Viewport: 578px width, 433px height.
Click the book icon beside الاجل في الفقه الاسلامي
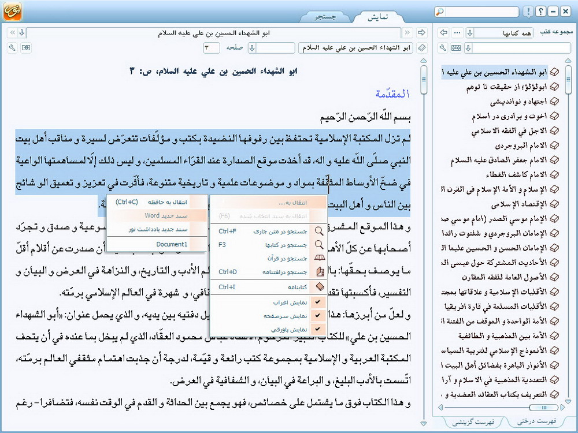[x=554, y=130]
